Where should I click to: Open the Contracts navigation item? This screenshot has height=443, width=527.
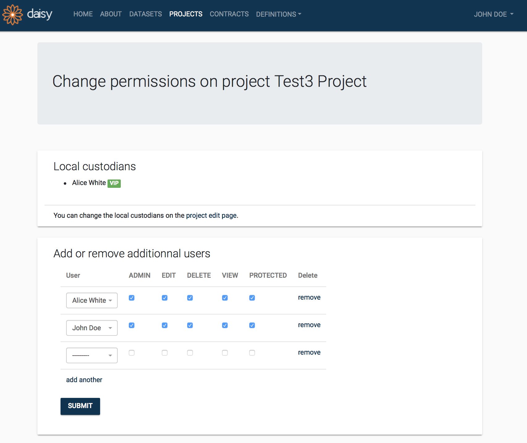[x=229, y=14]
